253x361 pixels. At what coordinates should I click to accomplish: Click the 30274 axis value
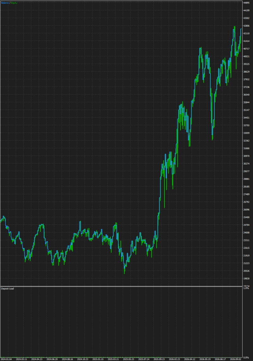click(246, 164)
